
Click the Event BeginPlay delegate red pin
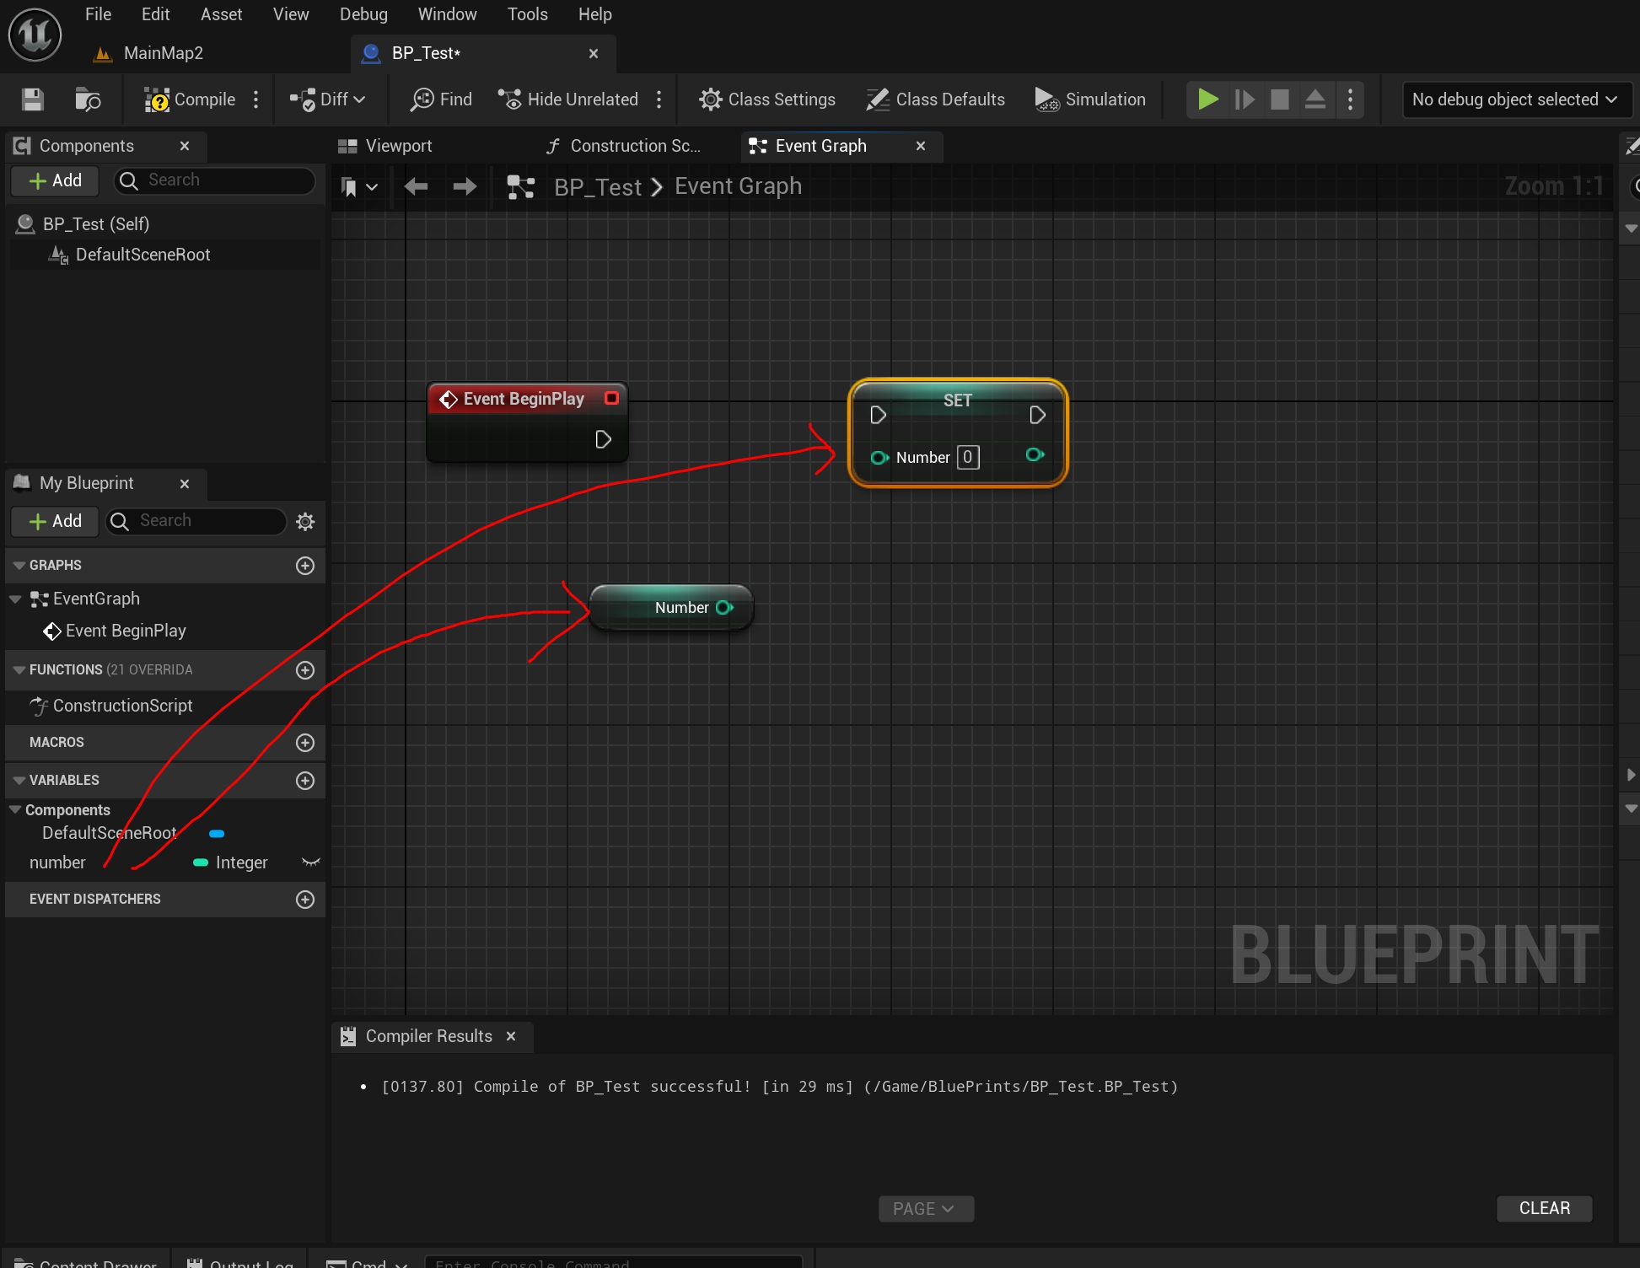(x=611, y=398)
